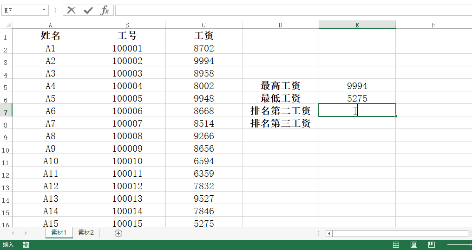Click inside the formula bar input
This screenshot has height=250, width=472.
[293, 10]
